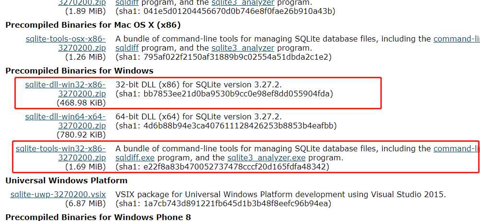Click the sha1 hash of the 64-bit DLL
This screenshot has width=480, height=221.
click(x=240, y=126)
